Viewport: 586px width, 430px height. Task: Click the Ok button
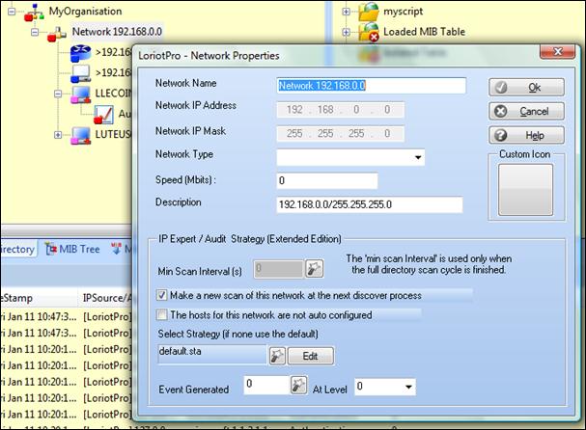click(x=526, y=88)
